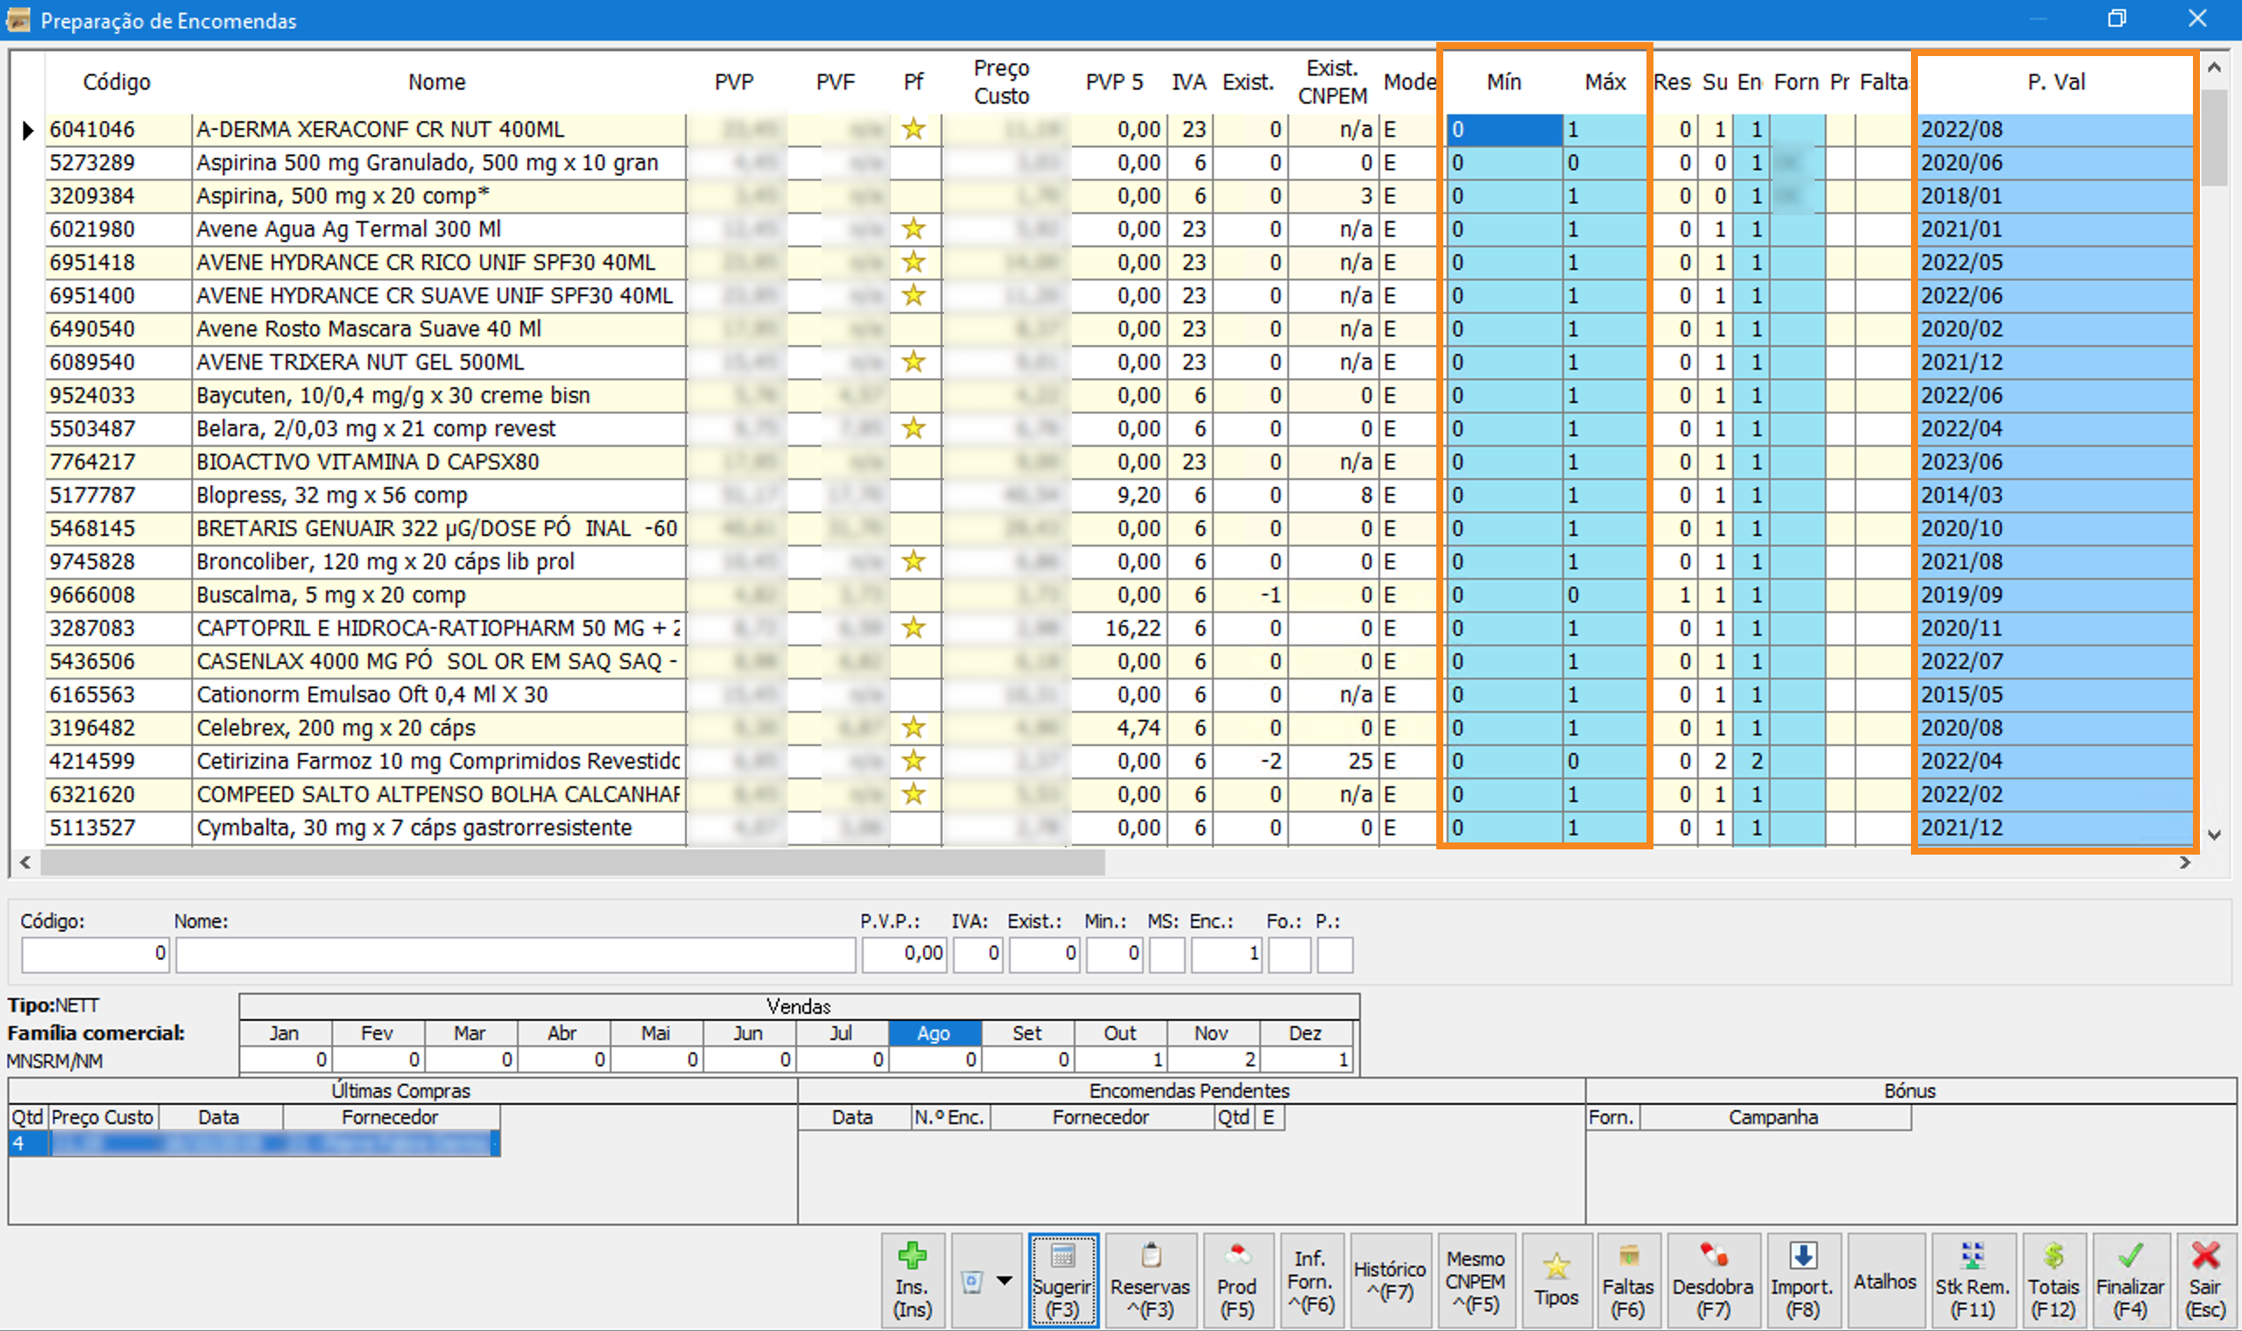Image resolution: width=2242 pixels, height=1331 pixels.
Task: Click the Código input field
Action: point(95,954)
